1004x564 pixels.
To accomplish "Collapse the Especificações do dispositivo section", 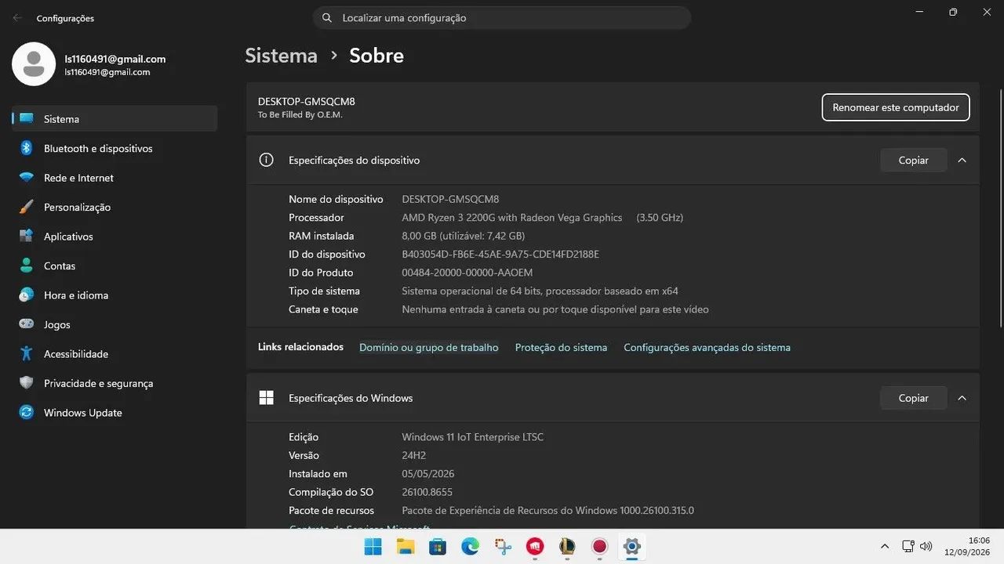I will [962, 160].
